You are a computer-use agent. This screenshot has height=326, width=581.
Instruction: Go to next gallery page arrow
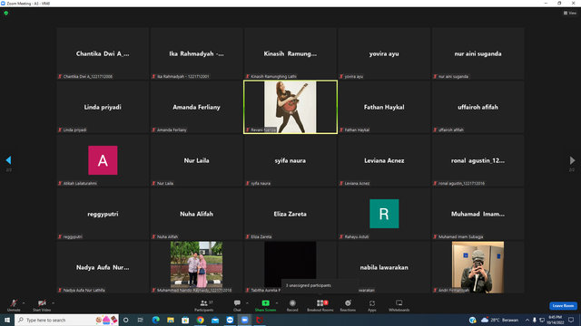coord(572,160)
